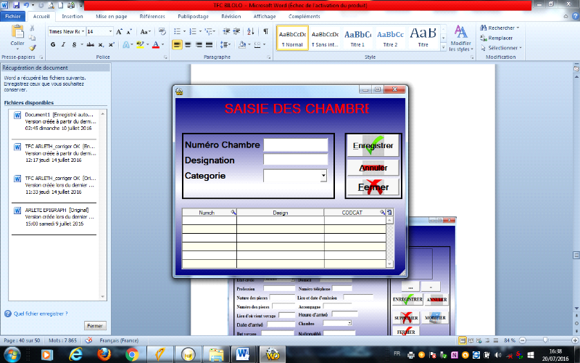The image size is (580, 363).
Task: Click the Fermer button in chambres form
Action: coord(373,187)
